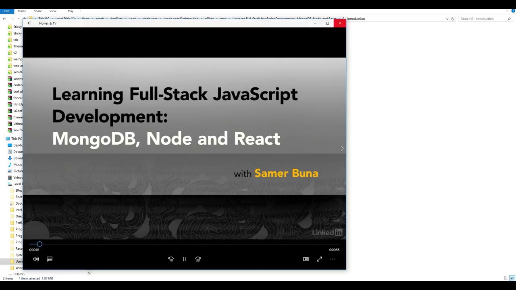Expand the Explorer ribbon chevron
Screen dimensions: 516x290
click(x=508, y=11)
